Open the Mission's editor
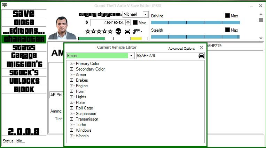The image size is (266, 148). (x=24, y=64)
